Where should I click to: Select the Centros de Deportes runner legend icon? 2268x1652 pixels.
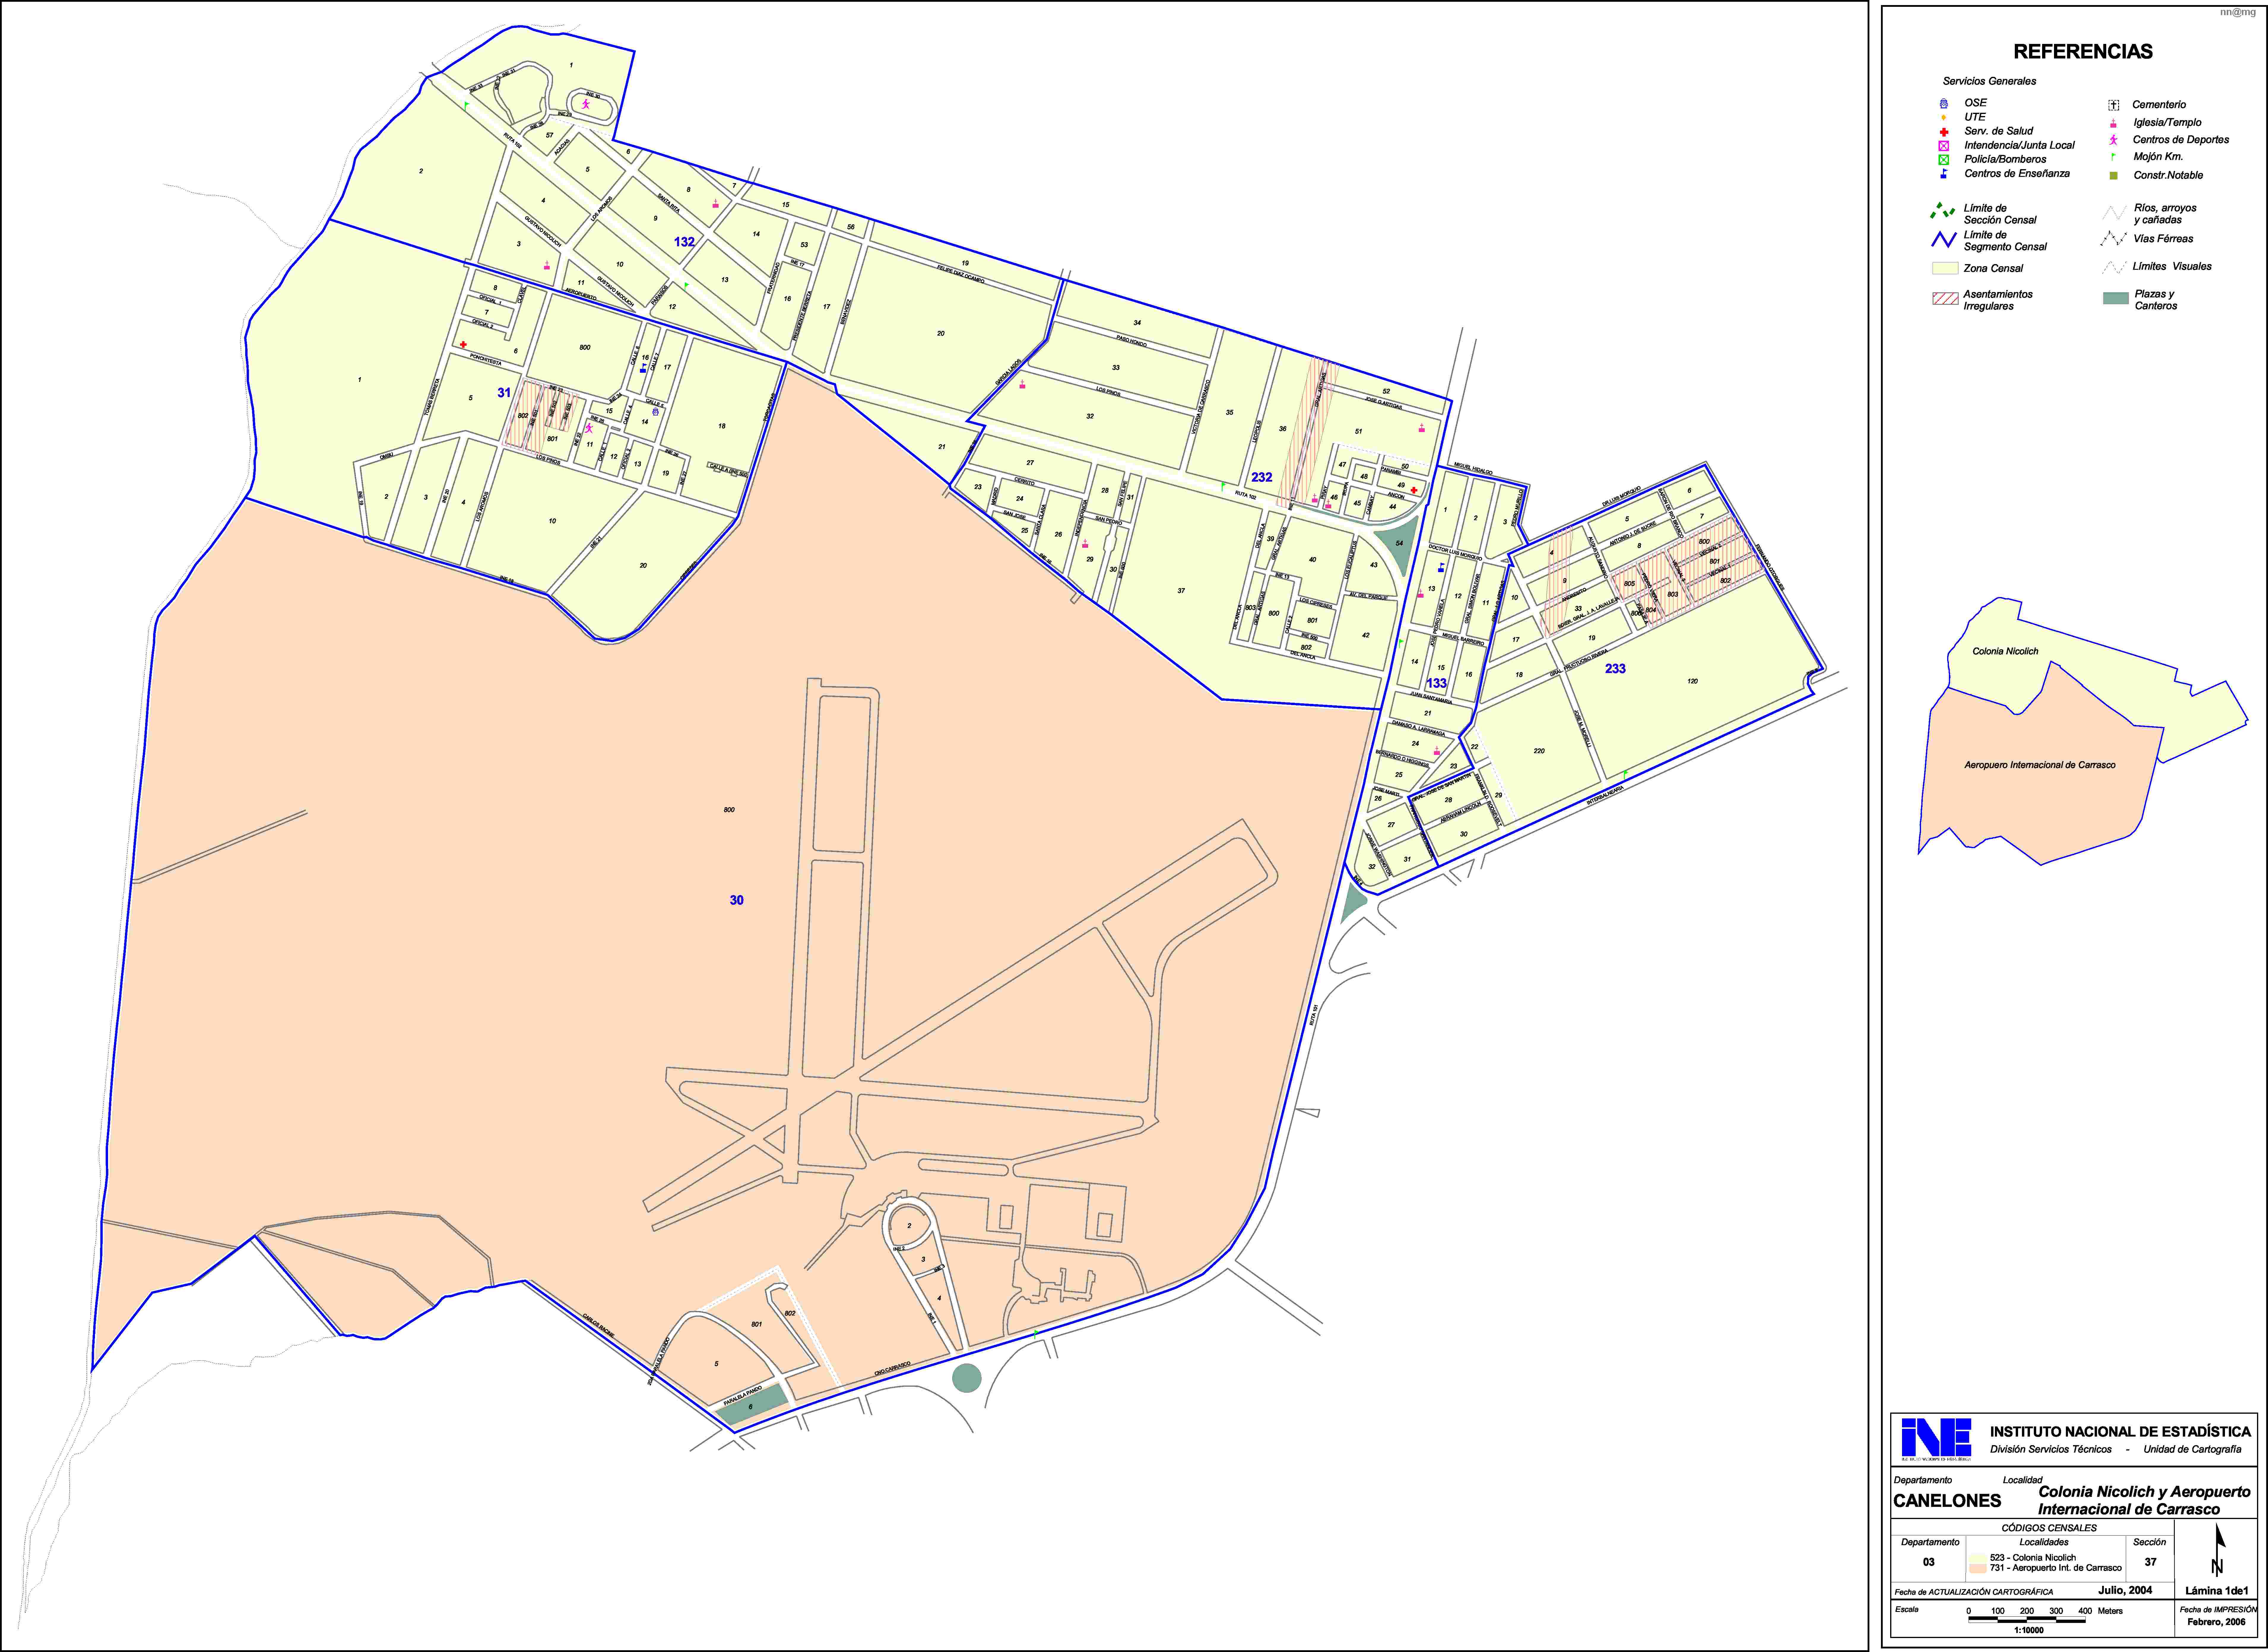(x=2113, y=140)
